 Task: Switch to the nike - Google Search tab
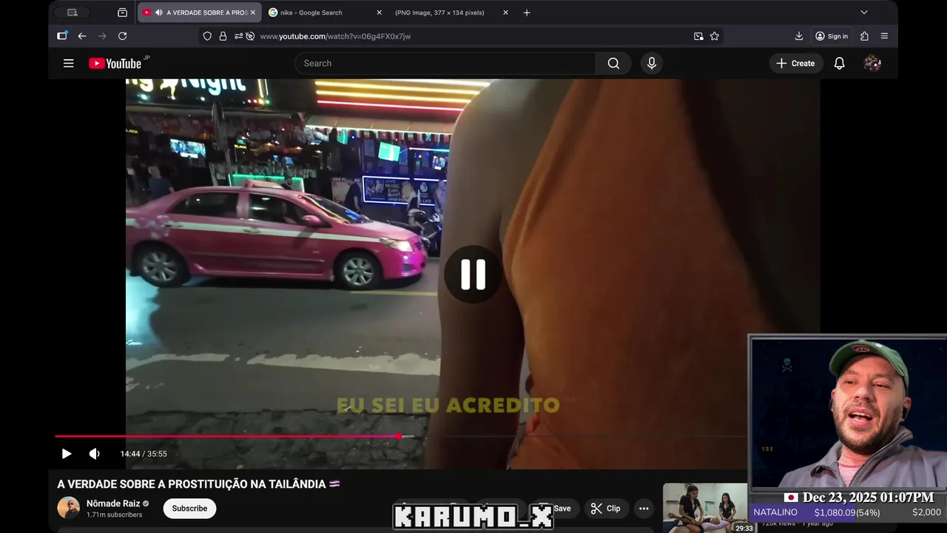click(326, 13)
